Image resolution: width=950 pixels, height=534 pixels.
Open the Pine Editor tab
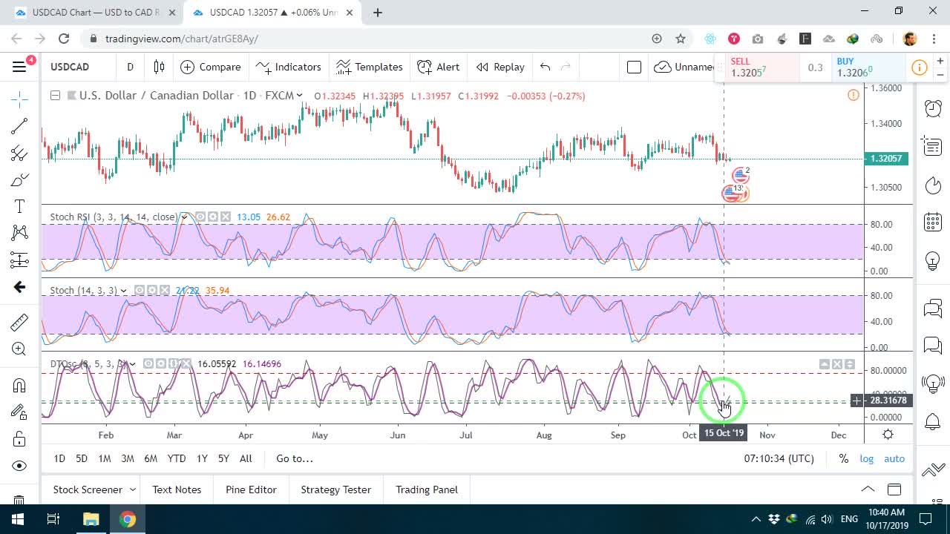coord(251,489)
